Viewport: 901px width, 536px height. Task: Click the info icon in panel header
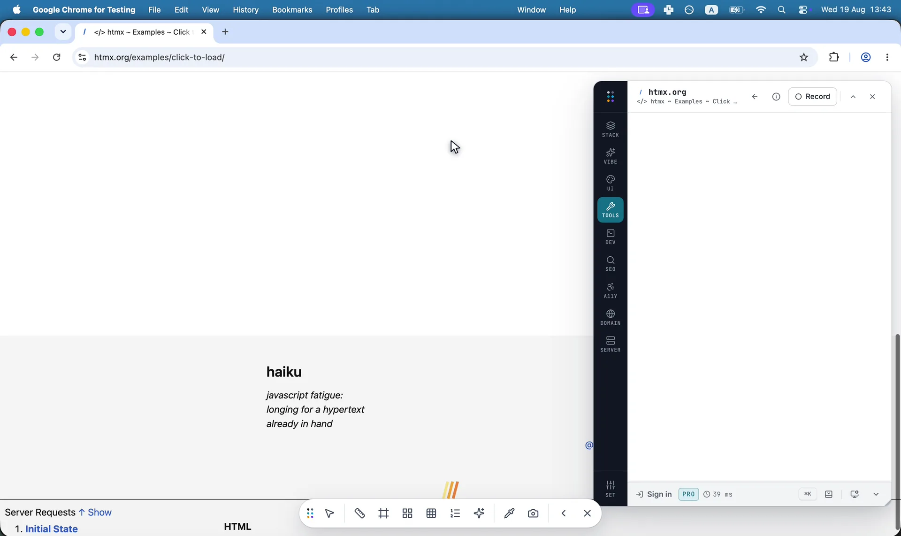point(776,97)
